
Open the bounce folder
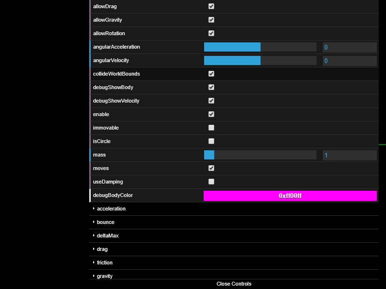106,222
